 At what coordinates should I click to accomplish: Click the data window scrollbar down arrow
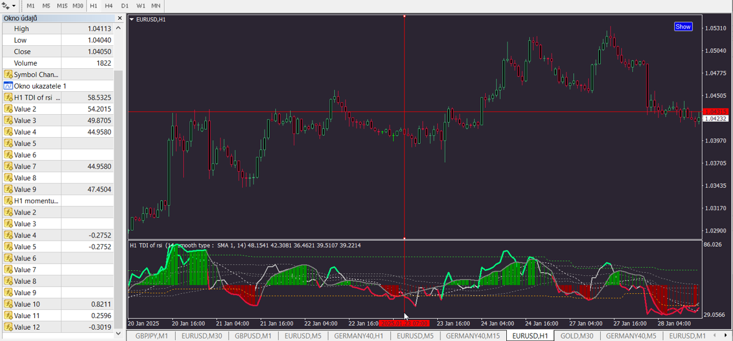119,333
